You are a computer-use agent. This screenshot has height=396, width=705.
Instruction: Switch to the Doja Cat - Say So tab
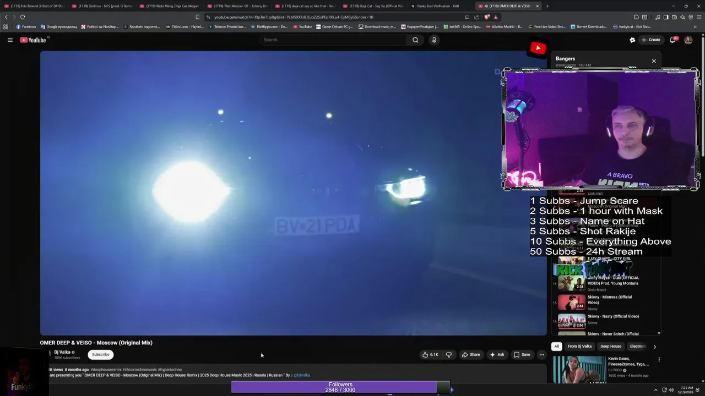372,6
